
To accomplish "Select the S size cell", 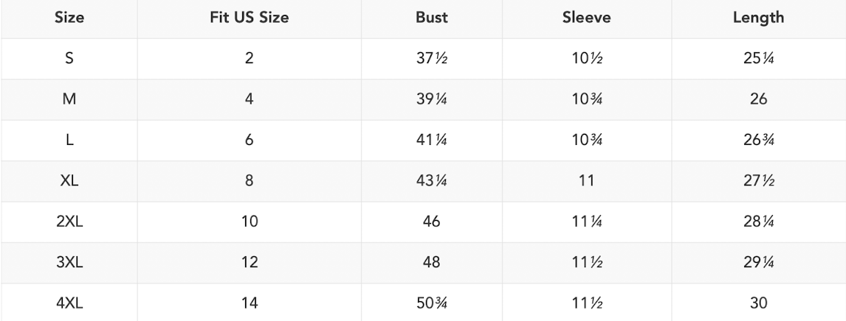I will coord(69,59).
